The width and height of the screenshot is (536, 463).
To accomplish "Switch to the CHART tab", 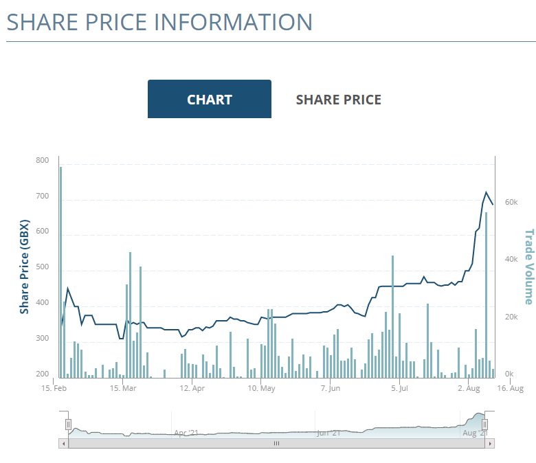I will pyautogui.click(x=210, y=99).
